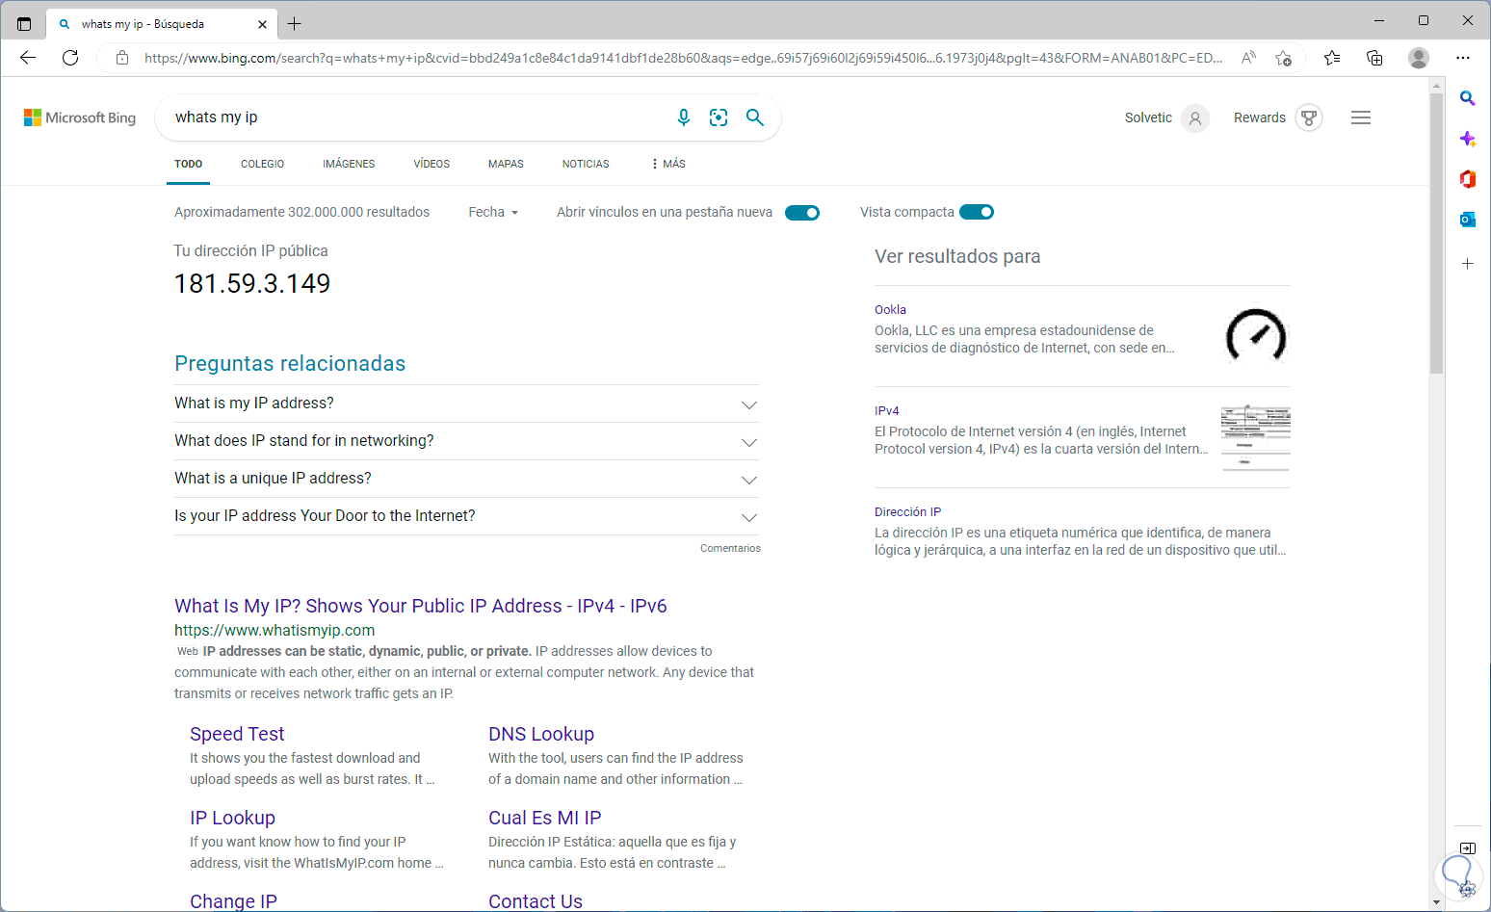Open the tab actions menu icon

[24, 24]
